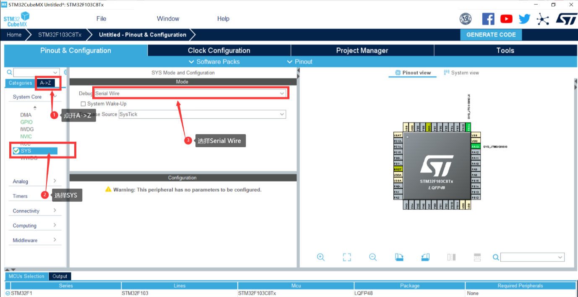
Task: Rotate the chip clockwise
Action: tap(399, 257)
